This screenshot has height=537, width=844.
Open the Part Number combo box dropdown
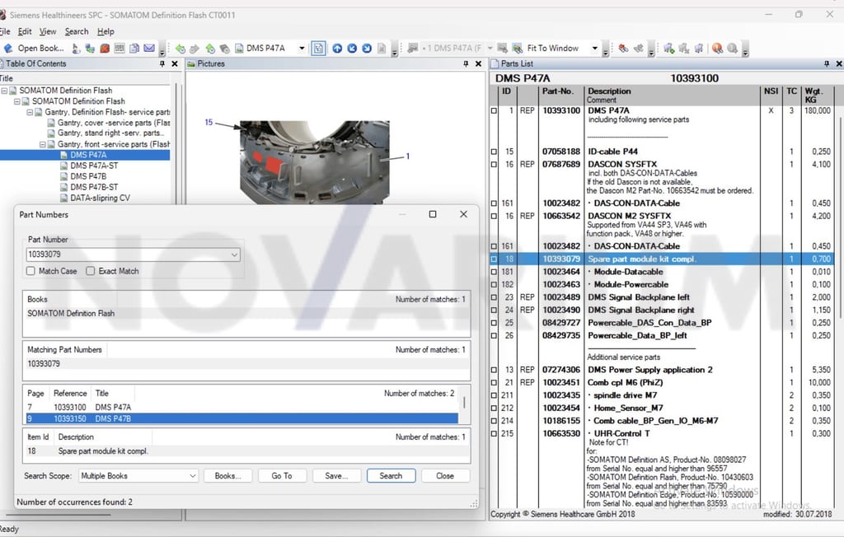coord(234,254)
